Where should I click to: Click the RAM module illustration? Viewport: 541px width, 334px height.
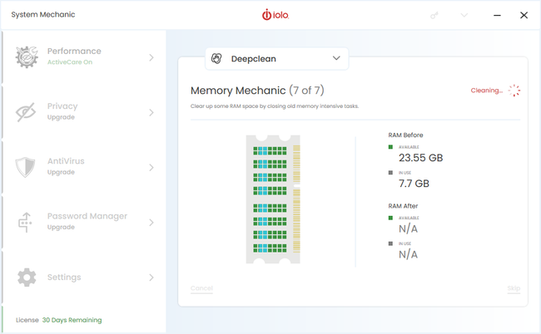coord(273,199)
